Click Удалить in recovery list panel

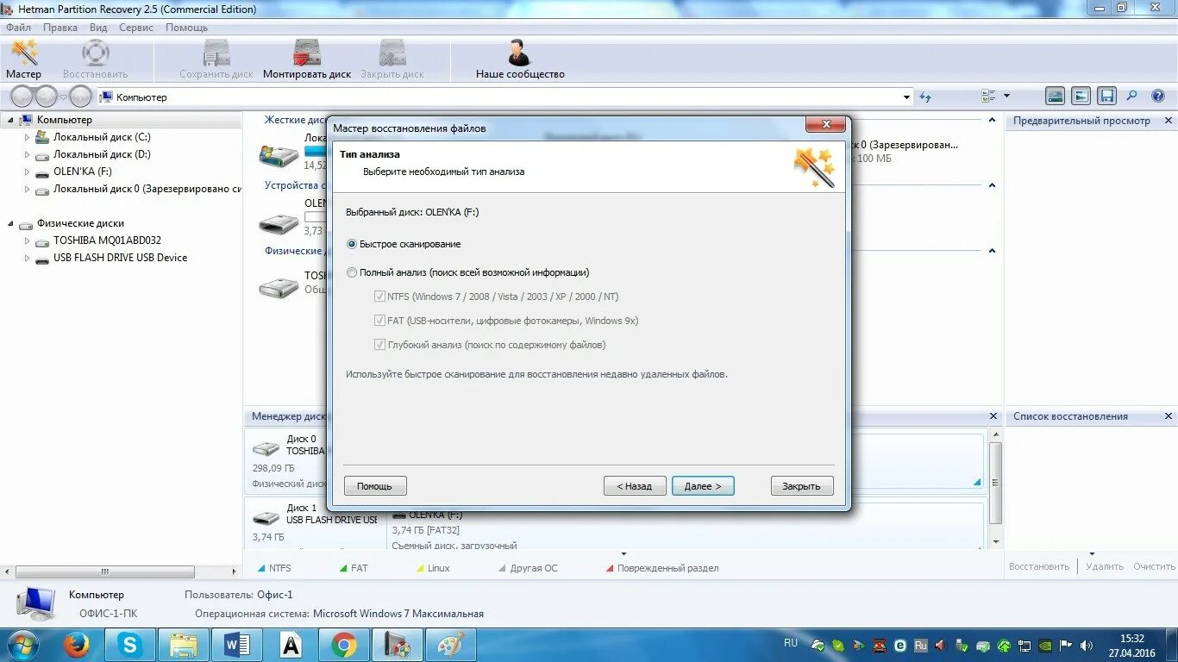1105,566
